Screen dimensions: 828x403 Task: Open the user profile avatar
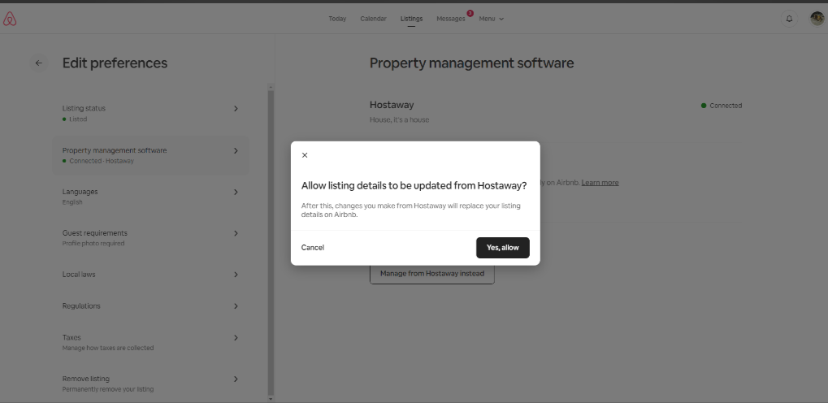pos(817,18)
